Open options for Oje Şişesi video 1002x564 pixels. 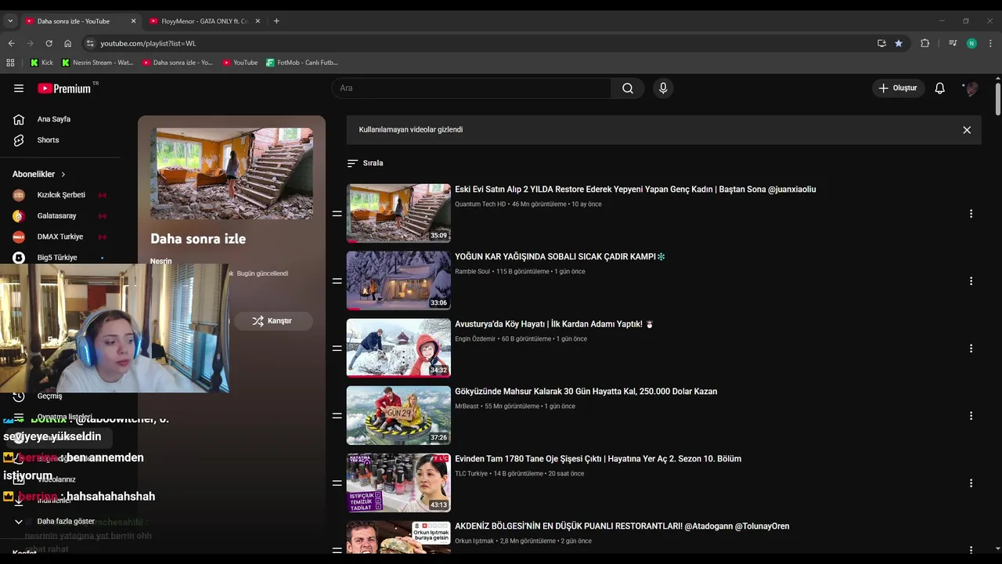971,483
